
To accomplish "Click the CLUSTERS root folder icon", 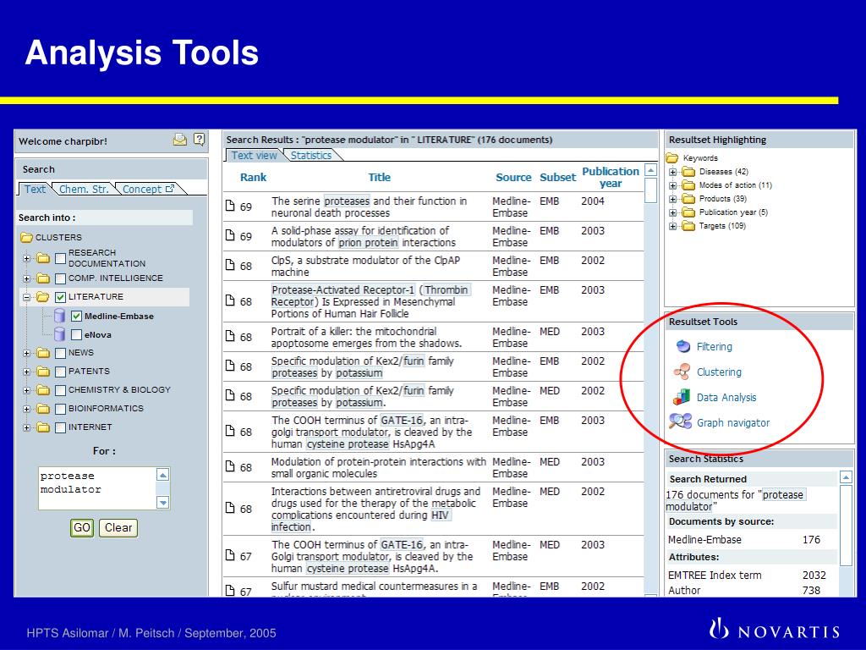I will click(26, 238).
